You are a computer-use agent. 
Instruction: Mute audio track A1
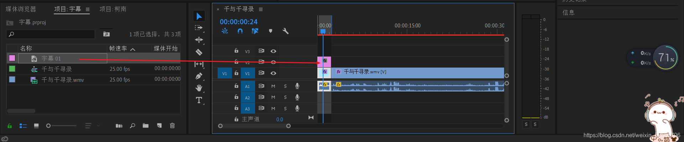coord(273,86)
